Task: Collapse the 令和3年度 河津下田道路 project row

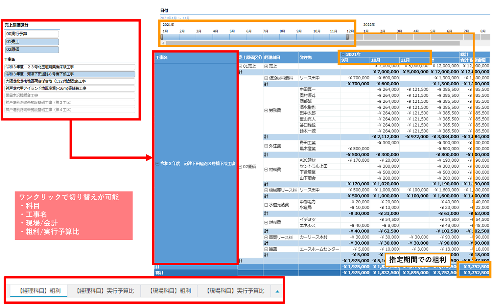Action: point(157,163)
